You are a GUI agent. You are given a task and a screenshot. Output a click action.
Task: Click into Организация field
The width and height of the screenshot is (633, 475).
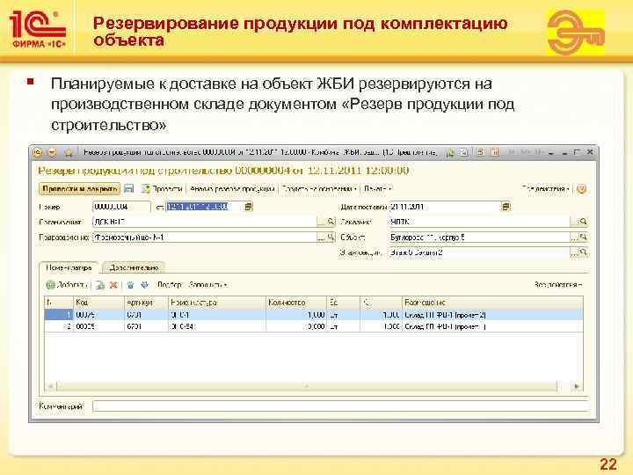tap(204, 222)
